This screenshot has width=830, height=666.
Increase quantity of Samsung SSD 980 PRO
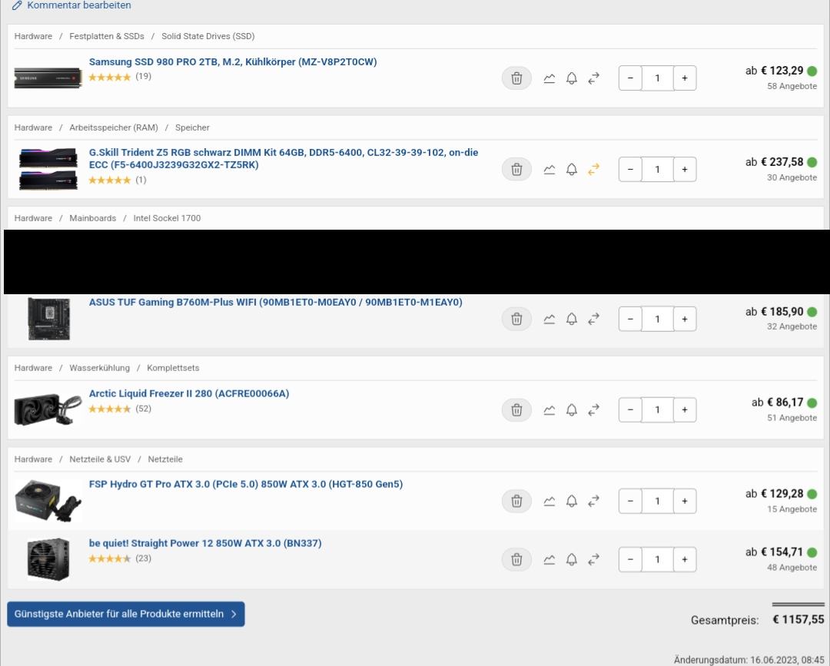tap(685, 78)
